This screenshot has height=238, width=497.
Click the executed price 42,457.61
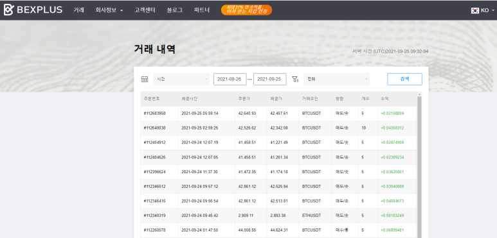click(x=279, y=113)
